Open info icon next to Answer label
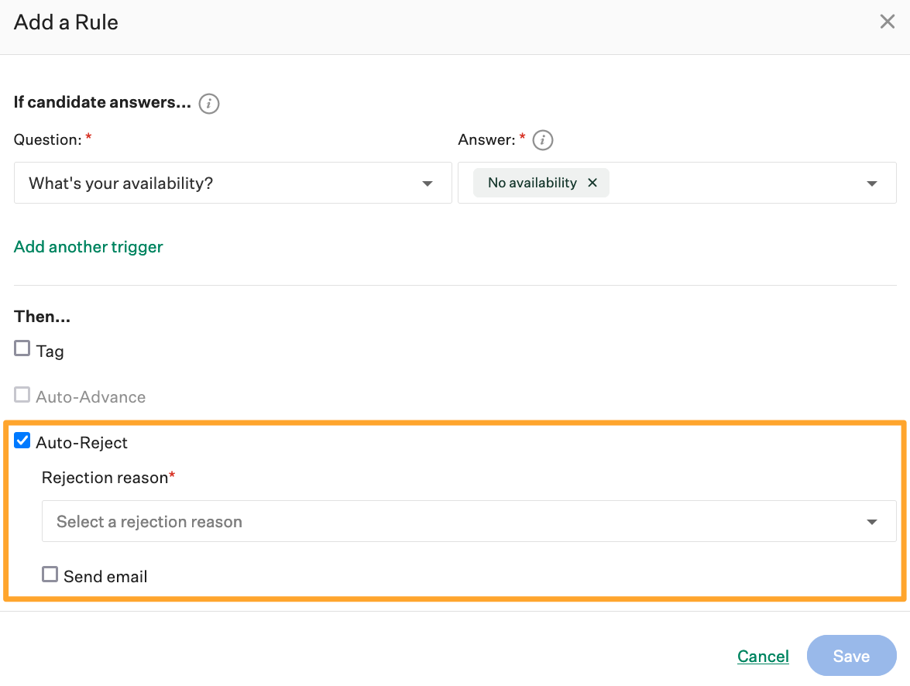The image size is (910, 686). tap(543, 140)
